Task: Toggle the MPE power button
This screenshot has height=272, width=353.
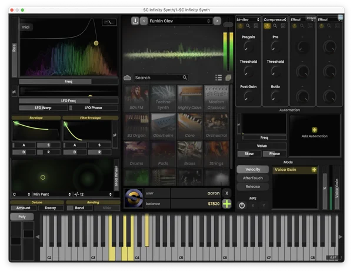Action: pyautogui.click(x=242, y=206)
